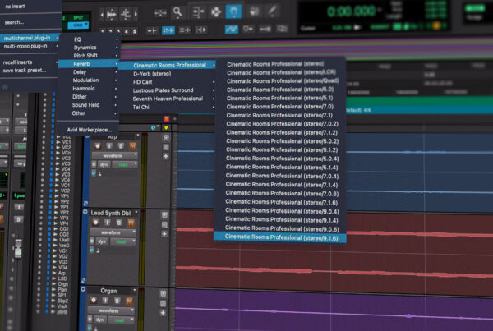The height and width of the screenshot is (331, 493).
Task: Open Organ track waveform view selector
Action: click(x=110, y=310)
